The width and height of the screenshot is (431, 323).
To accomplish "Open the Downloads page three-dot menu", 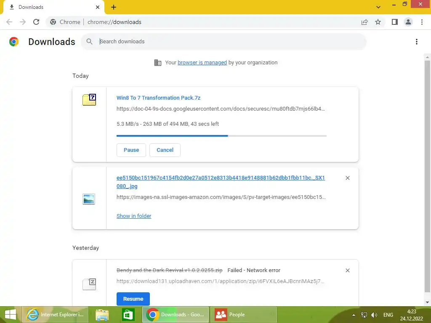I will [x=417, y=42].
